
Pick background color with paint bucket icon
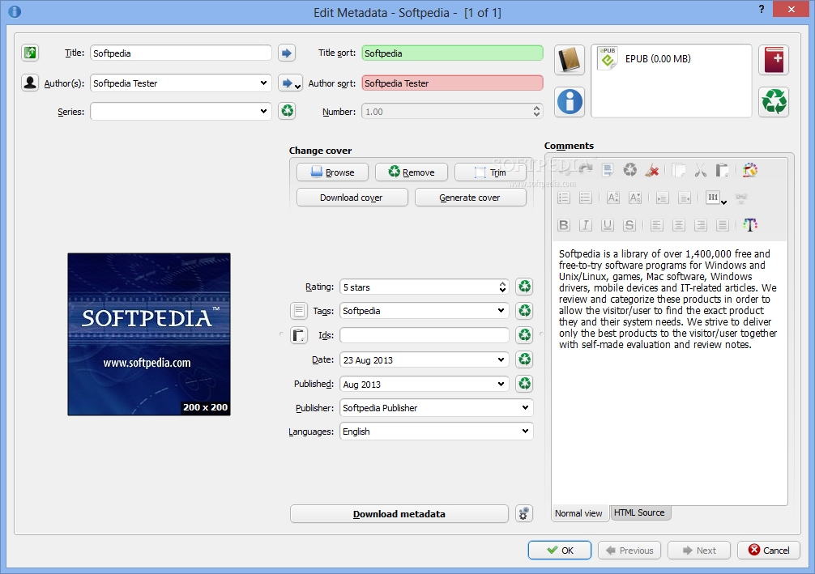click(749, 170)
